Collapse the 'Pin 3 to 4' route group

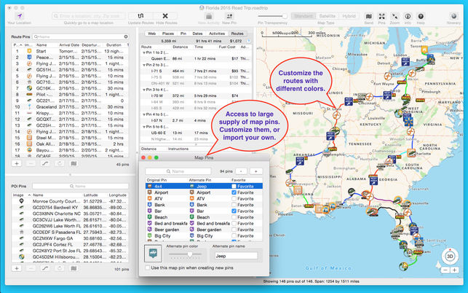tap(143, 90)
